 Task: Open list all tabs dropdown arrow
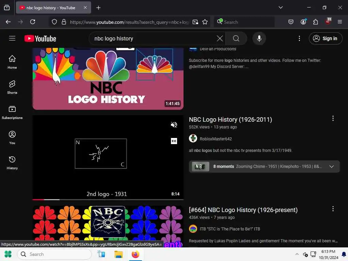[x=280, y=7]
